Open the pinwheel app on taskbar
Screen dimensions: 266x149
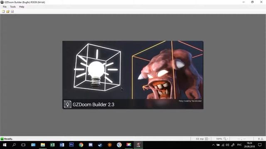coord(119,145)
